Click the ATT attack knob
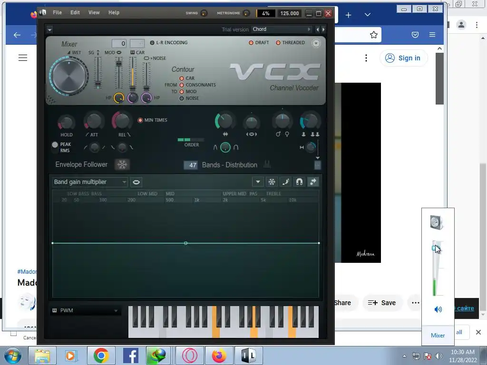Image resolution: width=487 pixels, height=365 pixels. (x=94, y=121)
